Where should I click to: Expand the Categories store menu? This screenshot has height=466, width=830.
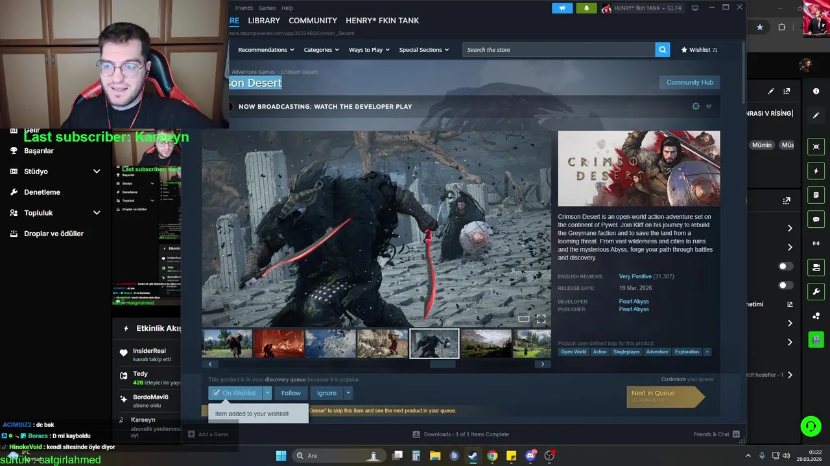322,50
